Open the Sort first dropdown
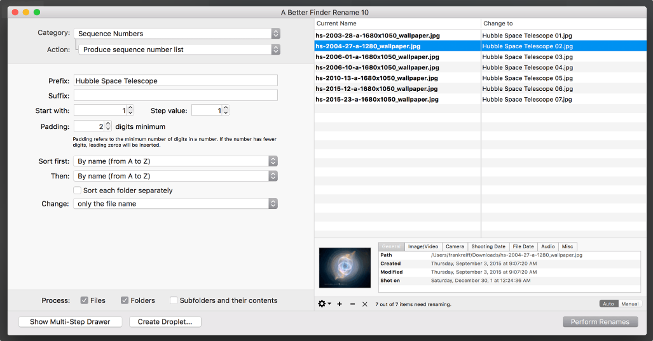This screenshot has width=653, height=341. [x=175, y=161]
